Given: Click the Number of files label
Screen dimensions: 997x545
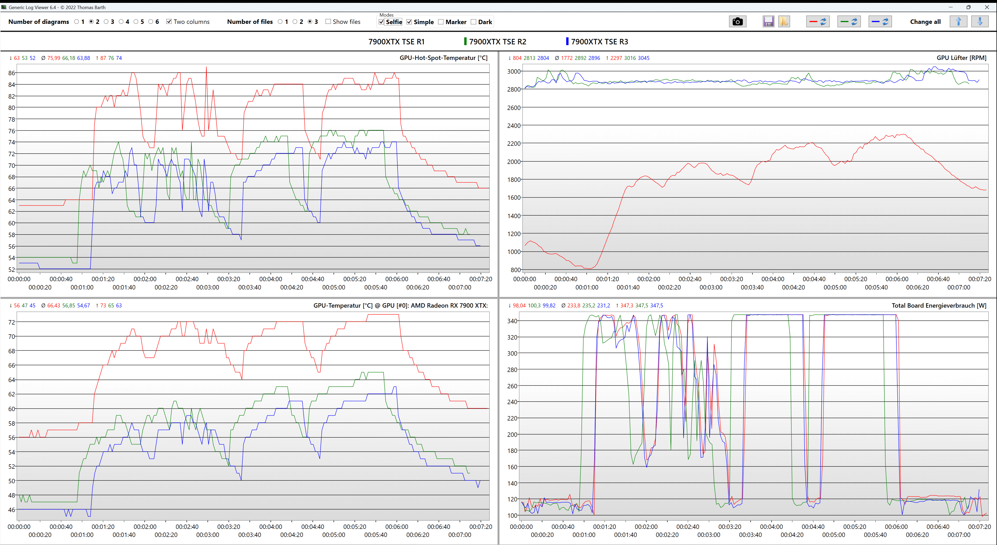Looking at the screenshot, I should pos(250,22).
